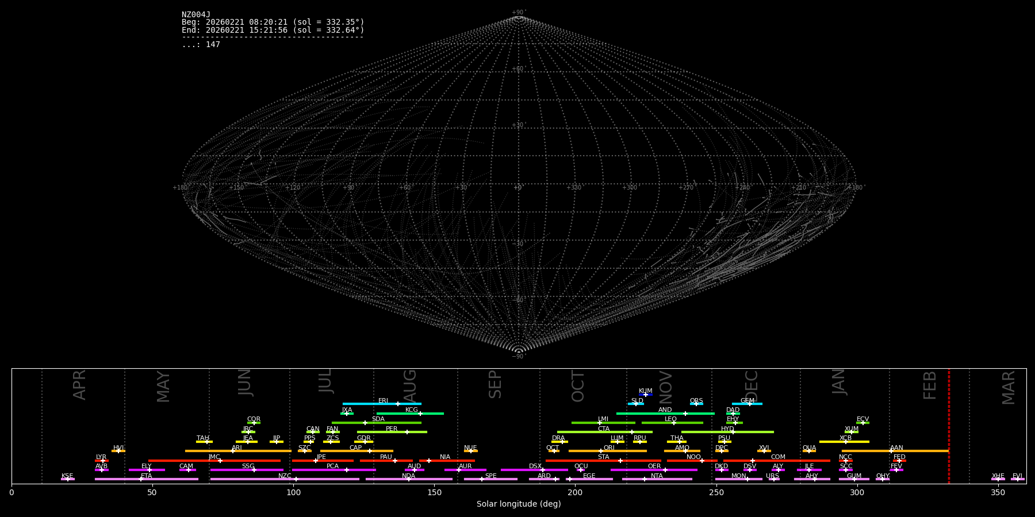Click the LYR shower label
Image resolution: width=1035 pixels, height=517 pixels.
point(101,457)
